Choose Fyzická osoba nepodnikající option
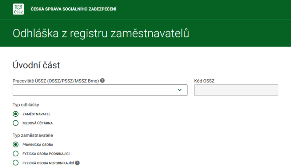Viewport: 291px width, 168px height. [16, 163]
